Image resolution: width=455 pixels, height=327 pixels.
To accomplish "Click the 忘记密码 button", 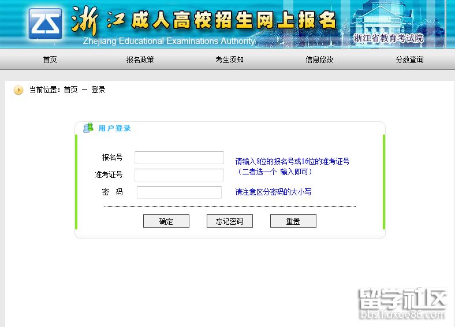I will [x=230, y=221].
